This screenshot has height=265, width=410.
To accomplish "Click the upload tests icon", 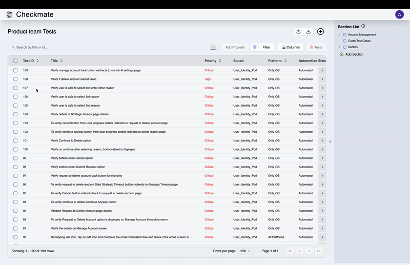I will [x=298, y=32].
